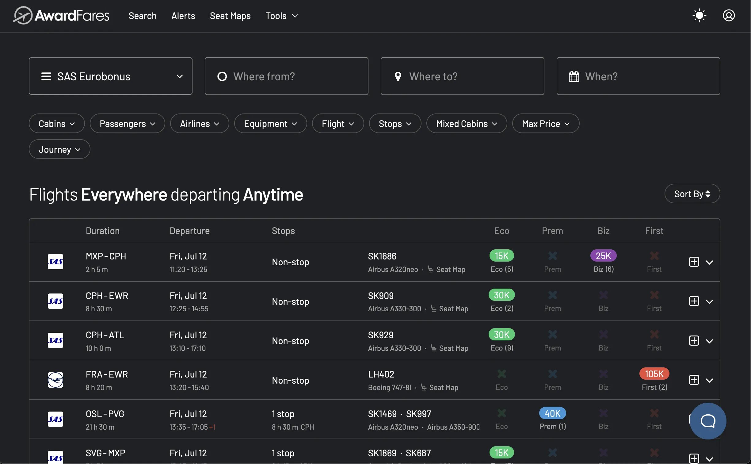Click the calendar icon in When field
The image size is (751, 464).
coord(574,76)
